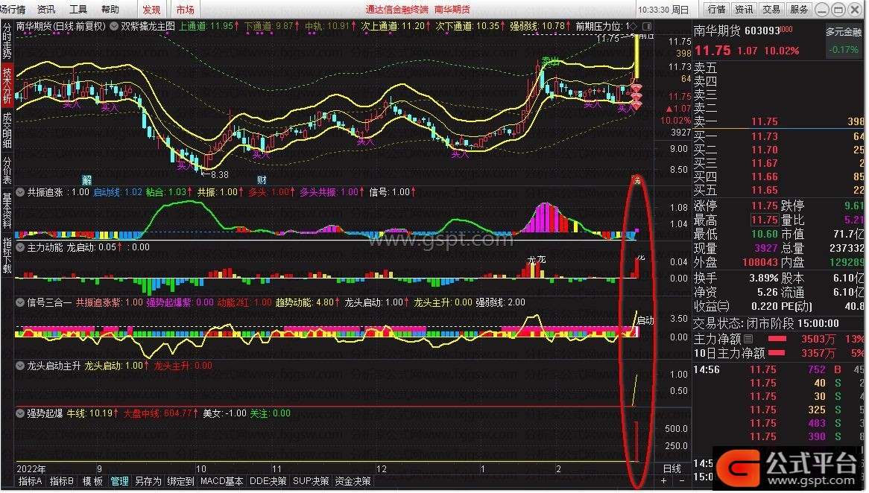Toggle the side panel icon above chart
Viewport: 869px width, 493px height.
[647, 26]
